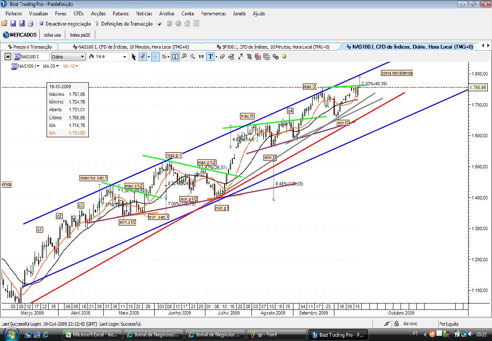492x341 pixels.
Task: Open Microsoft Excel from the taskbar
Action: tap(91, 335)
